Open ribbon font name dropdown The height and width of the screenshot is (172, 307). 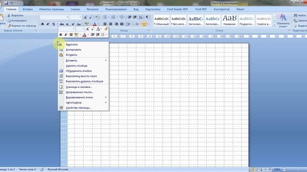coord(67,17)
